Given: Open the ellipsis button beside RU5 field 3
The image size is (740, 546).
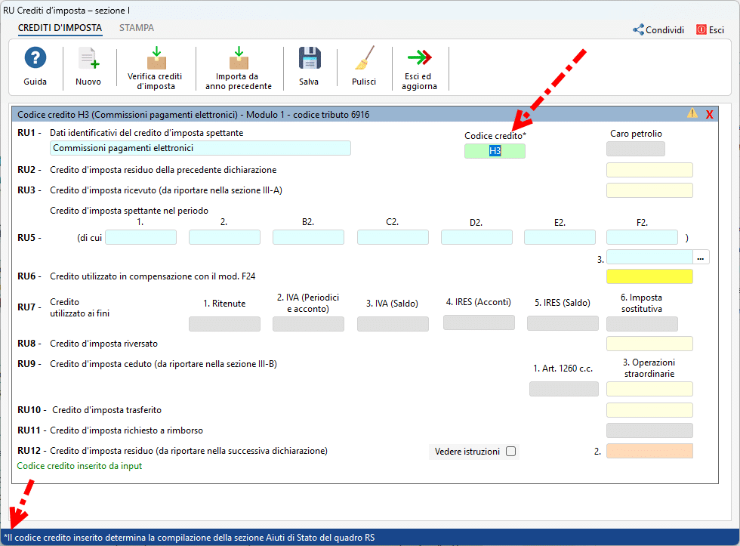Looking at the screenshot, I should click(701, 258).
